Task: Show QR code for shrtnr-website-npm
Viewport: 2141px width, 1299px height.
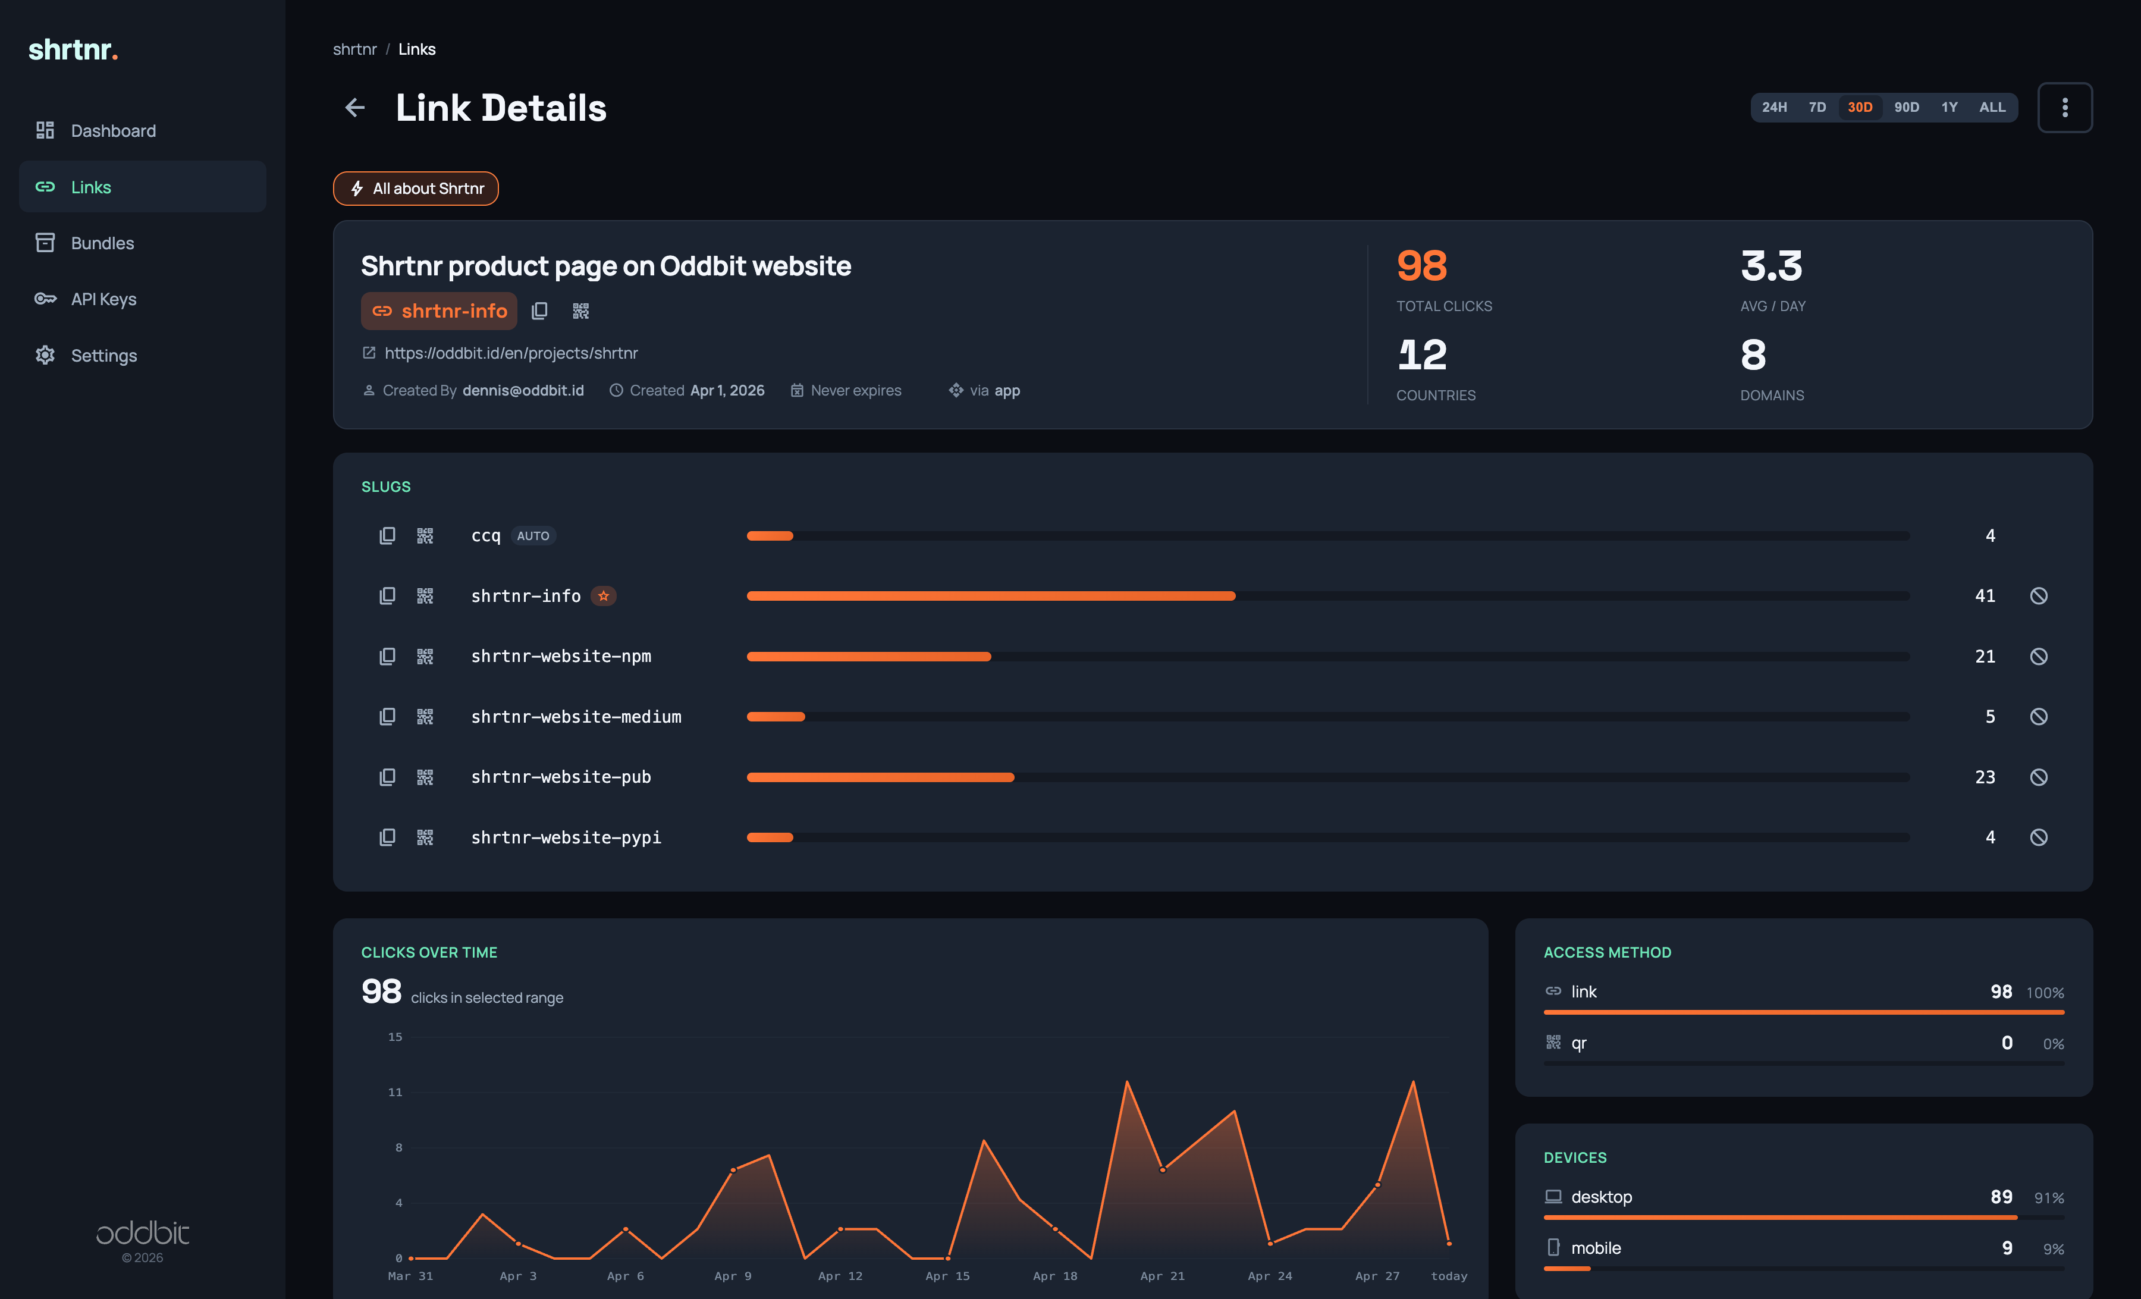Action: [x=425, y=657]
